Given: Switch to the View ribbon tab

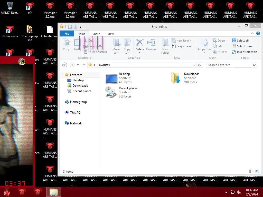Looking at the screenshot, I should (110, 34).
